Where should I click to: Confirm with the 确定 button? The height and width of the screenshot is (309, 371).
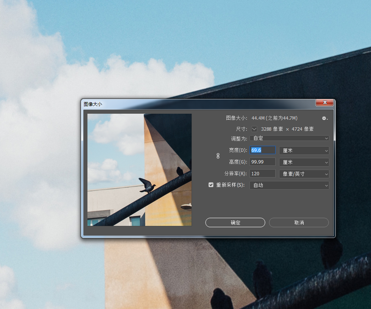[x=235, y=222]
